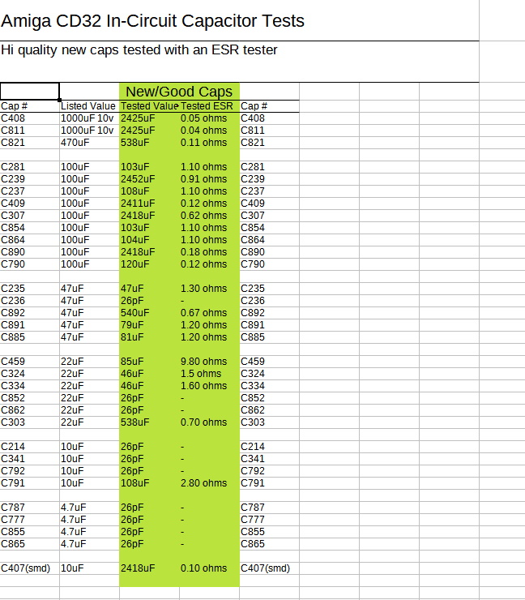Screen dimensions: 525x600
Task: Select the 'Listed Value' column header
Action: 88,106
